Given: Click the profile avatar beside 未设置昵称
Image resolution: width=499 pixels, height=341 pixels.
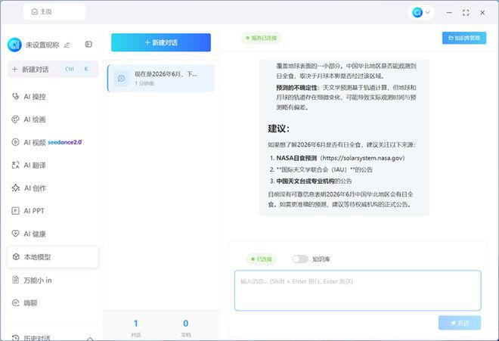Looking at the screenshot, I should pyautogui.click(x=14, y=45).
